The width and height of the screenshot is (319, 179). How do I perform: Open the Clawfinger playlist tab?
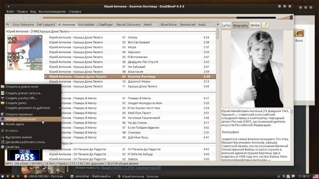(105, 25)
